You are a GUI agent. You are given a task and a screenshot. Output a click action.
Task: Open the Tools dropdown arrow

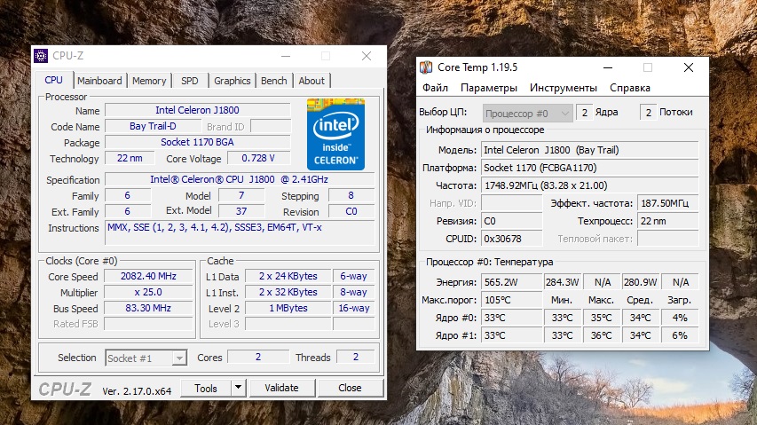238,388
